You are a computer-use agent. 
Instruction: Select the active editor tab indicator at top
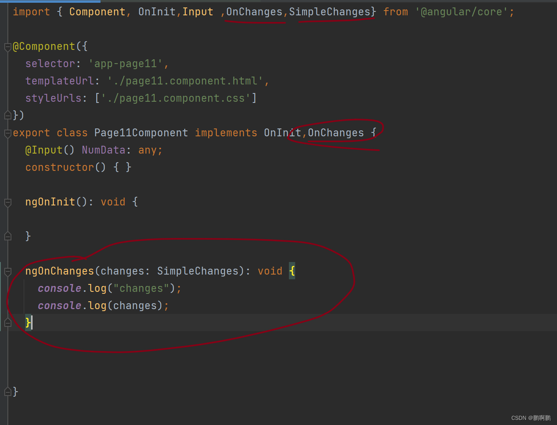(x=51, y=2)
